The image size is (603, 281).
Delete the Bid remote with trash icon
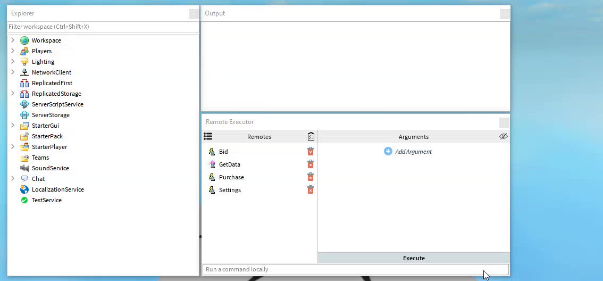pyautogui.click(x=311, y=151)
